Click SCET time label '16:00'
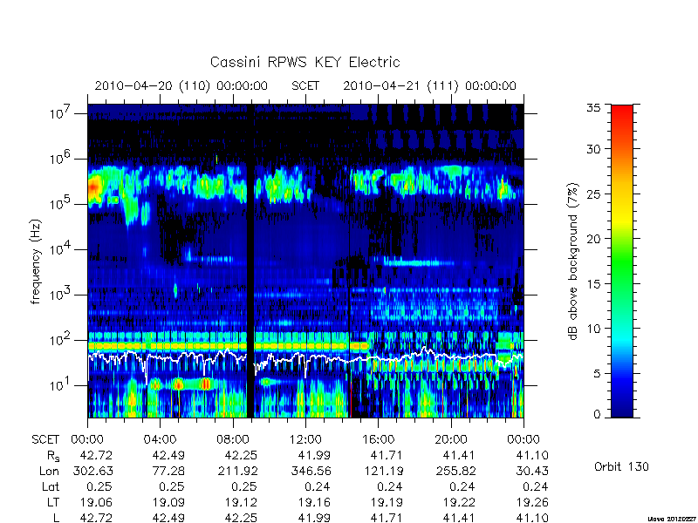 click(378, 440)
